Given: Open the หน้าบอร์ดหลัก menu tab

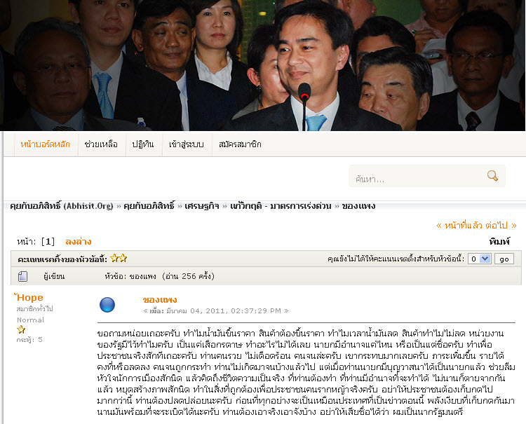Looking at the screenshot, I should [46, 144].
